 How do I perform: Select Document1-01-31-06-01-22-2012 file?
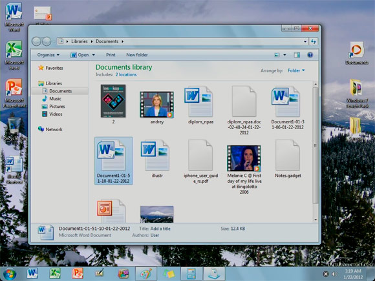tap(288, 107)
